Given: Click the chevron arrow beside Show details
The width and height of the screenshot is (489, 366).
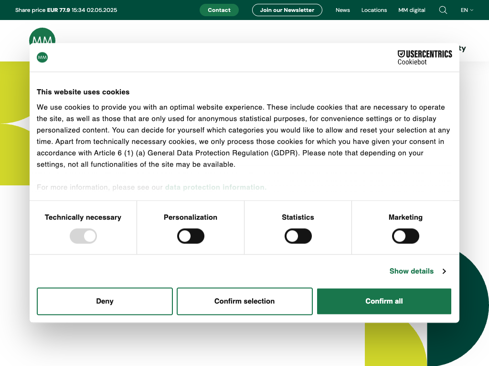Looking at the screenshot, I should [x=444, y=271].
